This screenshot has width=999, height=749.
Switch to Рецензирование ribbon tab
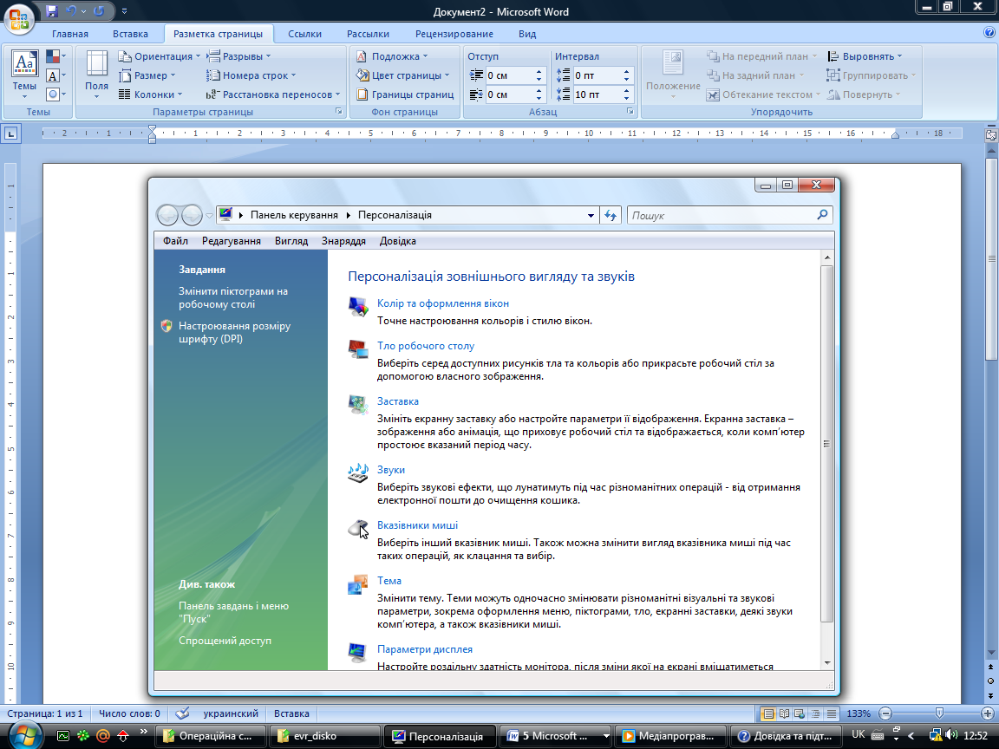(454, 34)
